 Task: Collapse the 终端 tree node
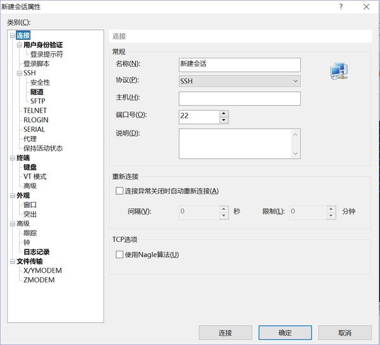pos(12,158)
